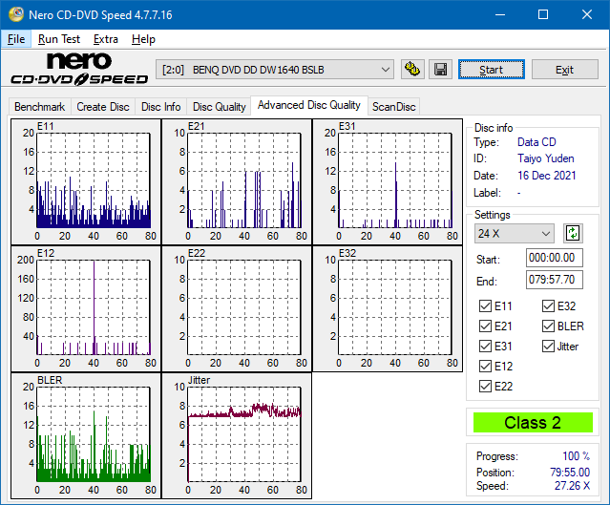This screenshot has height=505, width=610.
Task: Open the 24 X speed dropdown
Action: tap(514, 234)
